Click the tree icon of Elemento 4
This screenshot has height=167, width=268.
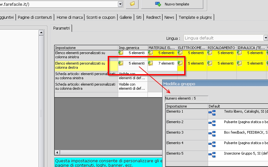[212, 144]
